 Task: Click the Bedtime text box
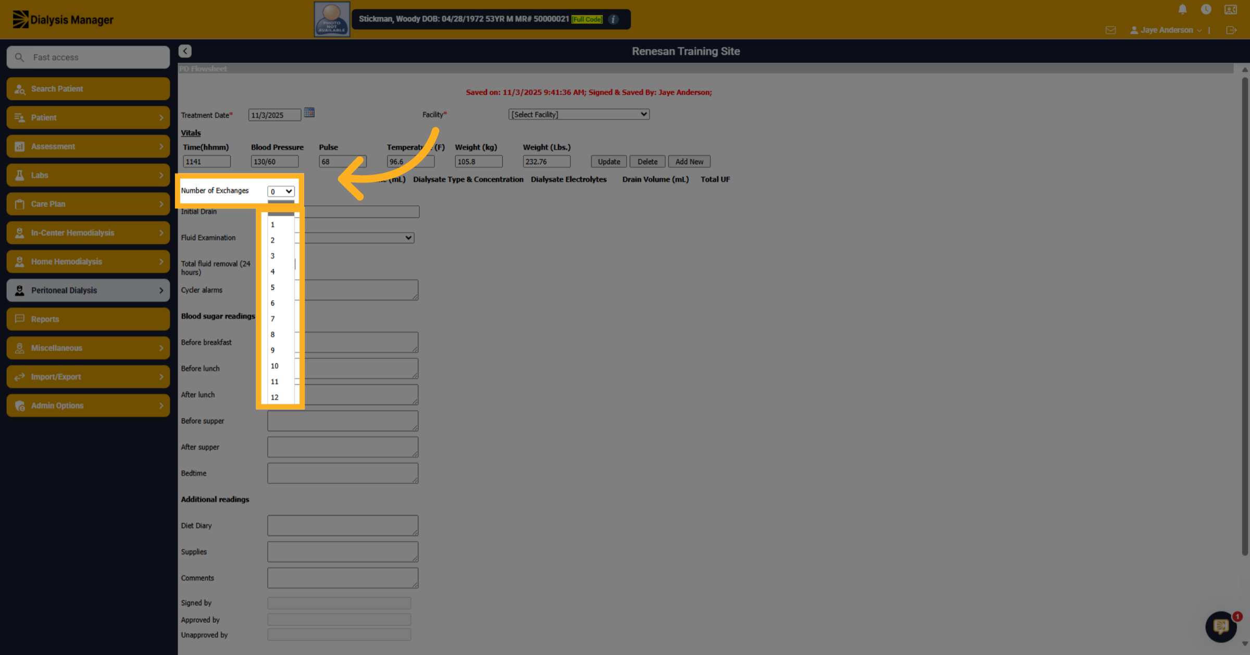(343, 473)
